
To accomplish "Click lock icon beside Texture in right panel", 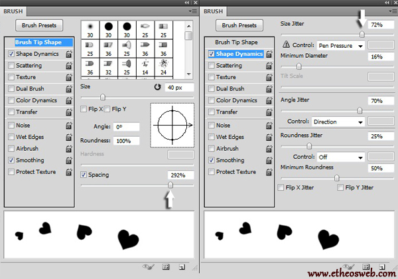I will click(x=269, y=78).
